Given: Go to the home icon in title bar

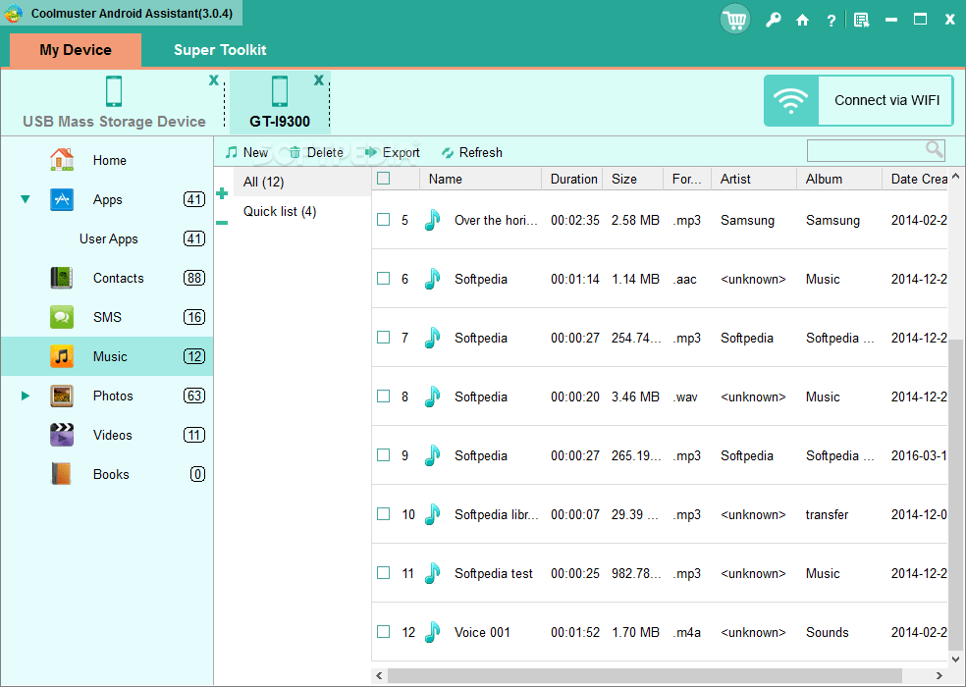Looking at the screenshot, I should [x=802, y=21].
